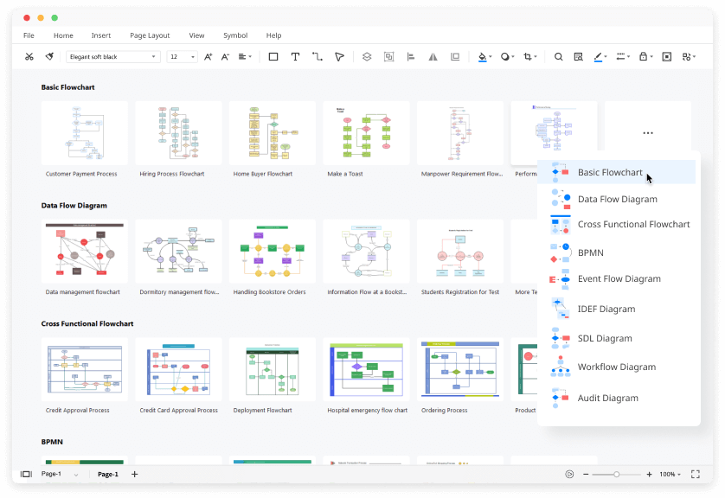Select the Connector tool icon

pyautogui.click(x=318, y=57)
